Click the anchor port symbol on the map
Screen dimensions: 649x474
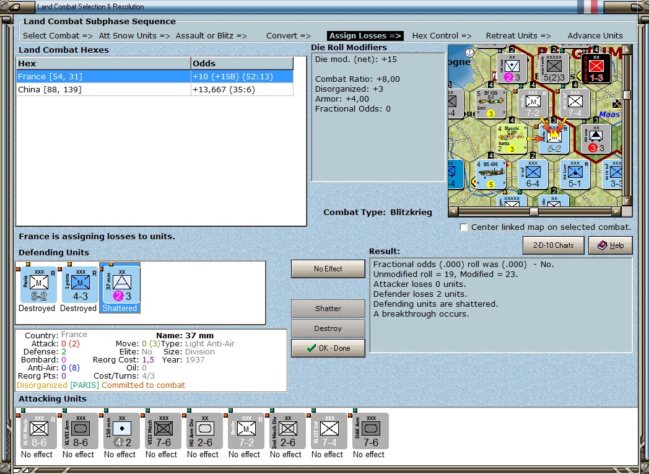[469, 53]
